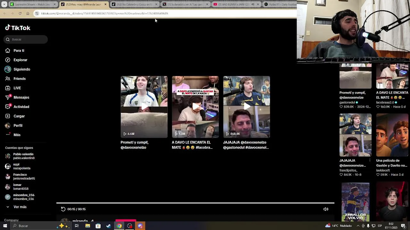This screenshot has height=230, width=410.
Task: Show hidden system tray icons chevron
Action: point(358,226)
